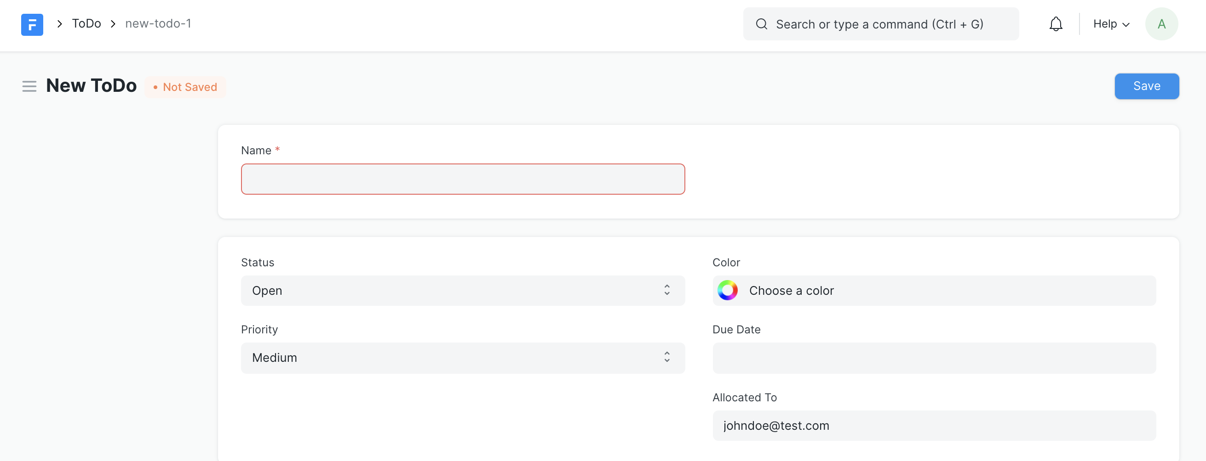Toggle the sidebar hamburger icon
This screenshot has width=1206, height=461.
click(x=29, y=86)
